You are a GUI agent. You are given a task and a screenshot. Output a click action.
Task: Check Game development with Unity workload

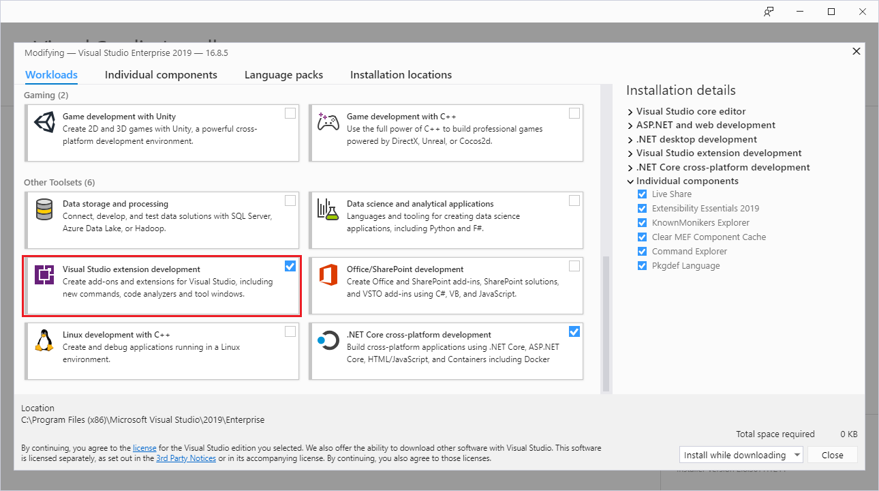pyautogui.click(x=290, y=113)
